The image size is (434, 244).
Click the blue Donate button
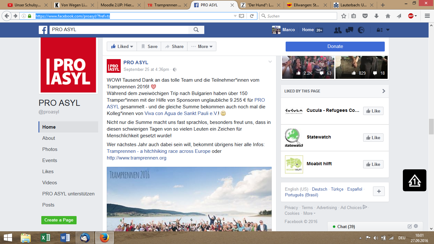click(x=335, y=46)
